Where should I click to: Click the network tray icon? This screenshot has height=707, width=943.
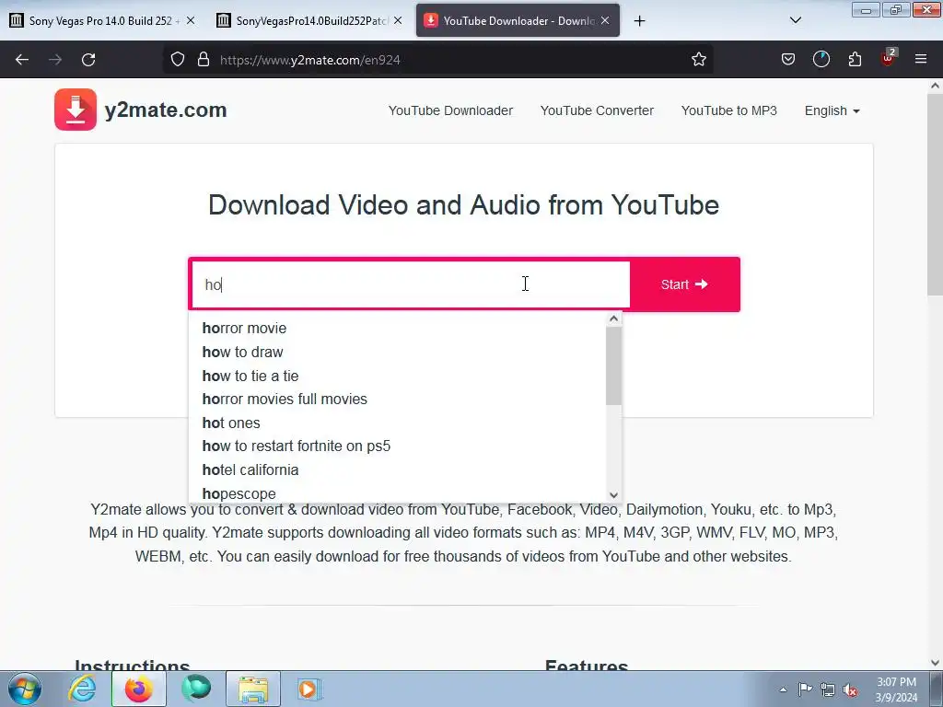tap(828, 690)
